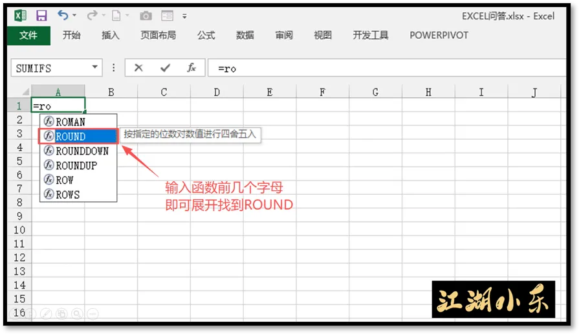
Task: Click cell A1 containing =ro
Action: click(x=58, y=106)
